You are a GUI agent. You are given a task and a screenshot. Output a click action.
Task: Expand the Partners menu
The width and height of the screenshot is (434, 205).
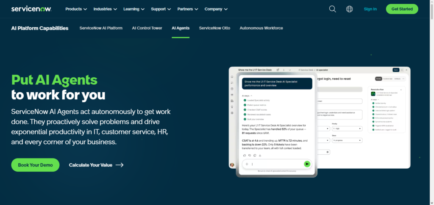[188, 9]
